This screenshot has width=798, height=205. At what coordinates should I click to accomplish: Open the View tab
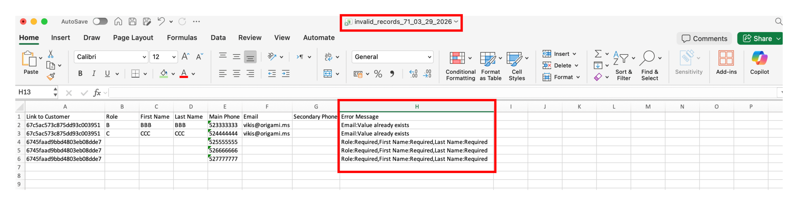point(282,38)
